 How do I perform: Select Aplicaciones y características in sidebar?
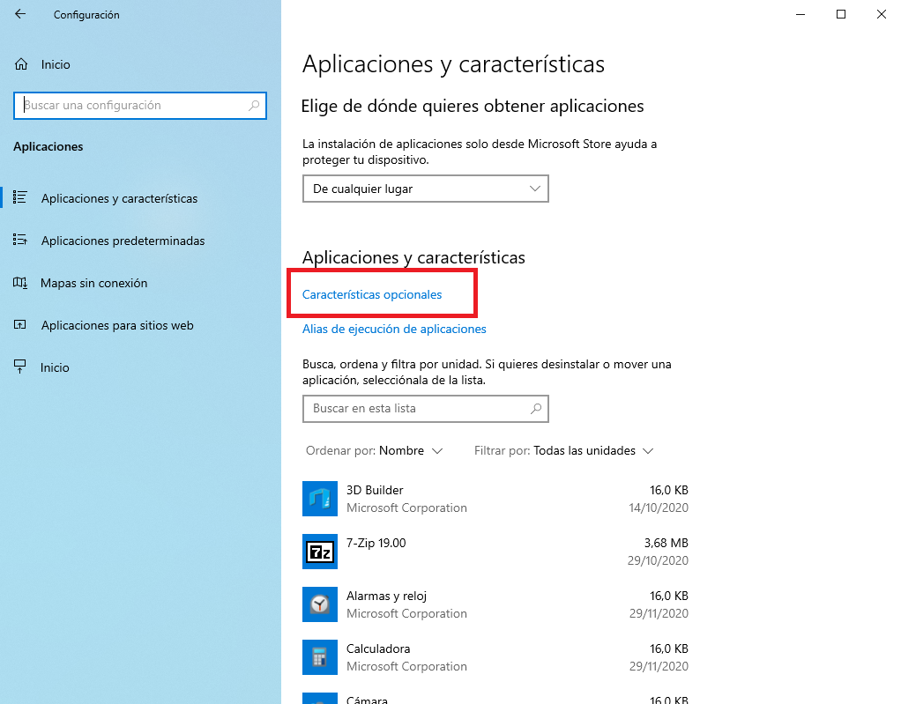119,198
